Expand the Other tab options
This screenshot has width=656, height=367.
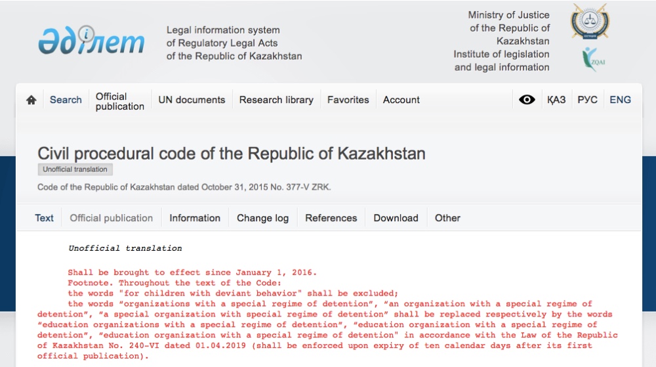[x=447, y=218]
